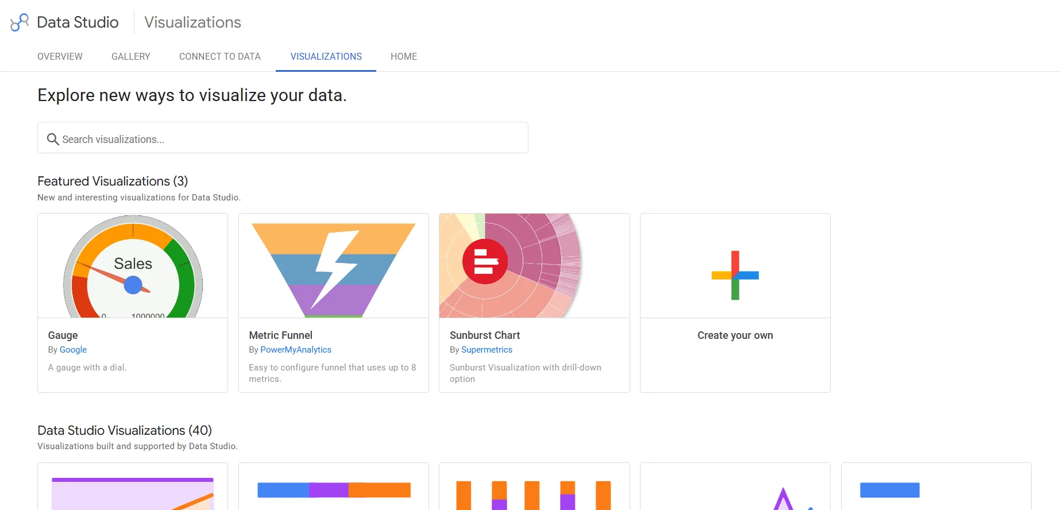The width and height of the screenshot is (1061, 510).
Task: Go to Connect to Data tab
Action: [220, 56]
